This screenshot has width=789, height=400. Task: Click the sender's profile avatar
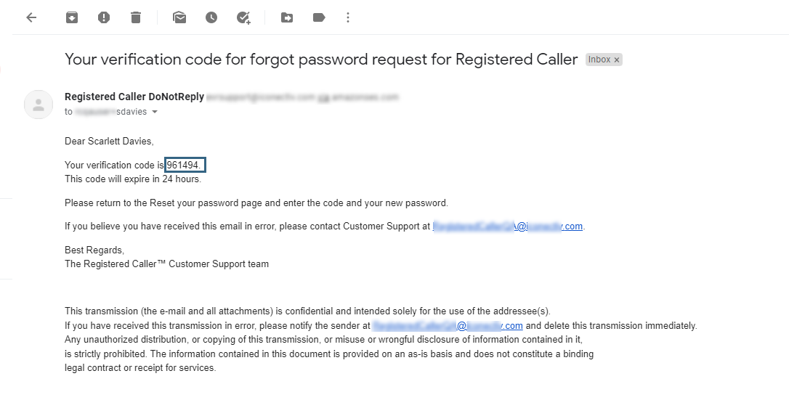[39, 105]
